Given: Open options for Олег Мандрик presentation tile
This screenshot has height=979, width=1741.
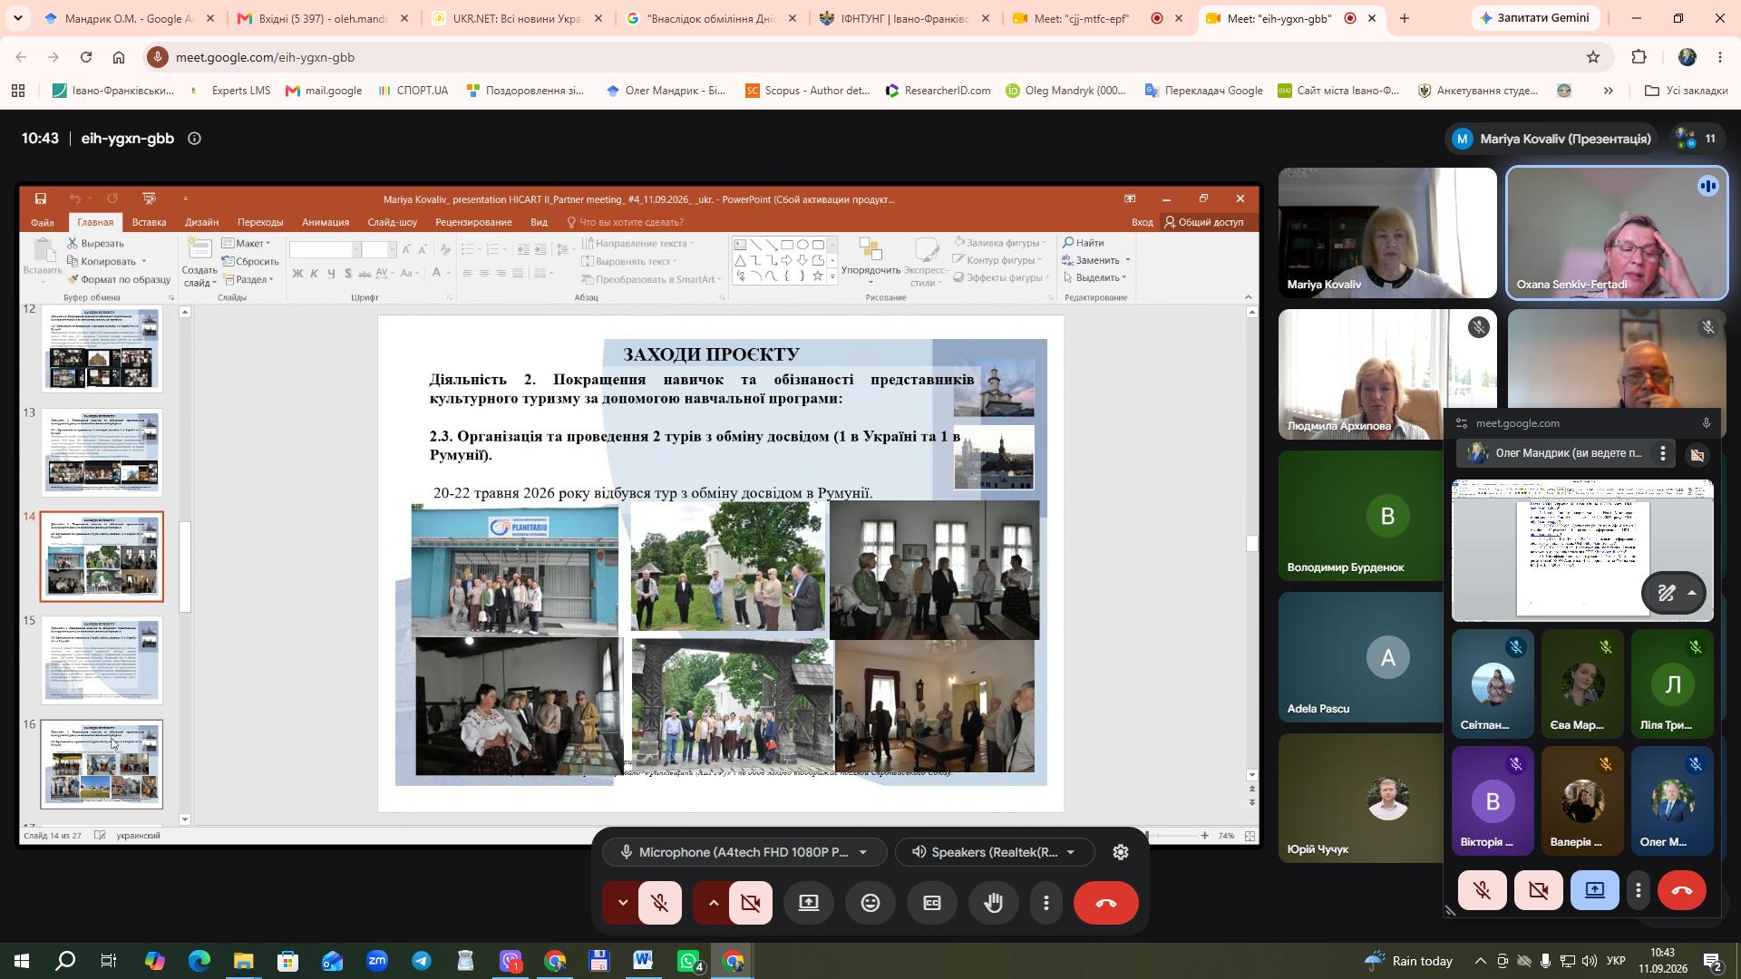Looking at the screenshot, I should pyautogui.click(x=1662, y=453).
